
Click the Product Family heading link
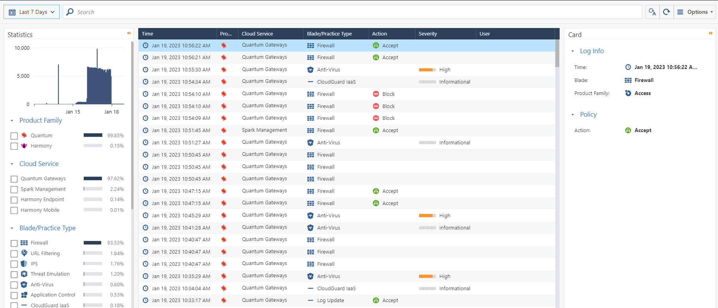pos(41,120)
